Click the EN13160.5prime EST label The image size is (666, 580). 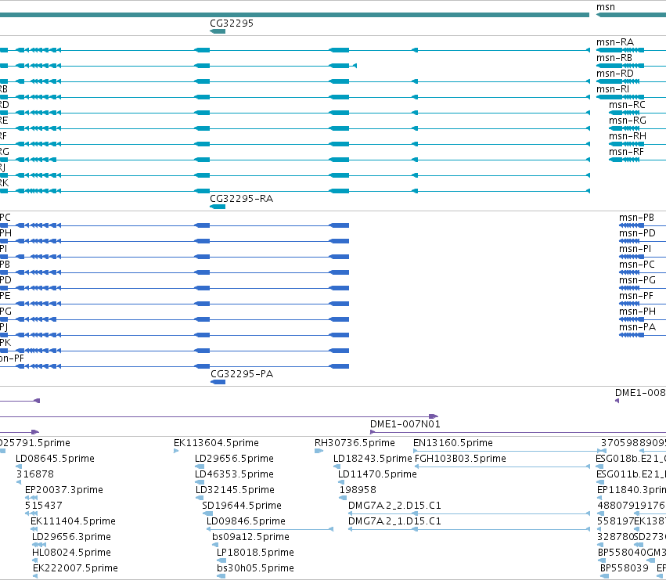[453, 443]
